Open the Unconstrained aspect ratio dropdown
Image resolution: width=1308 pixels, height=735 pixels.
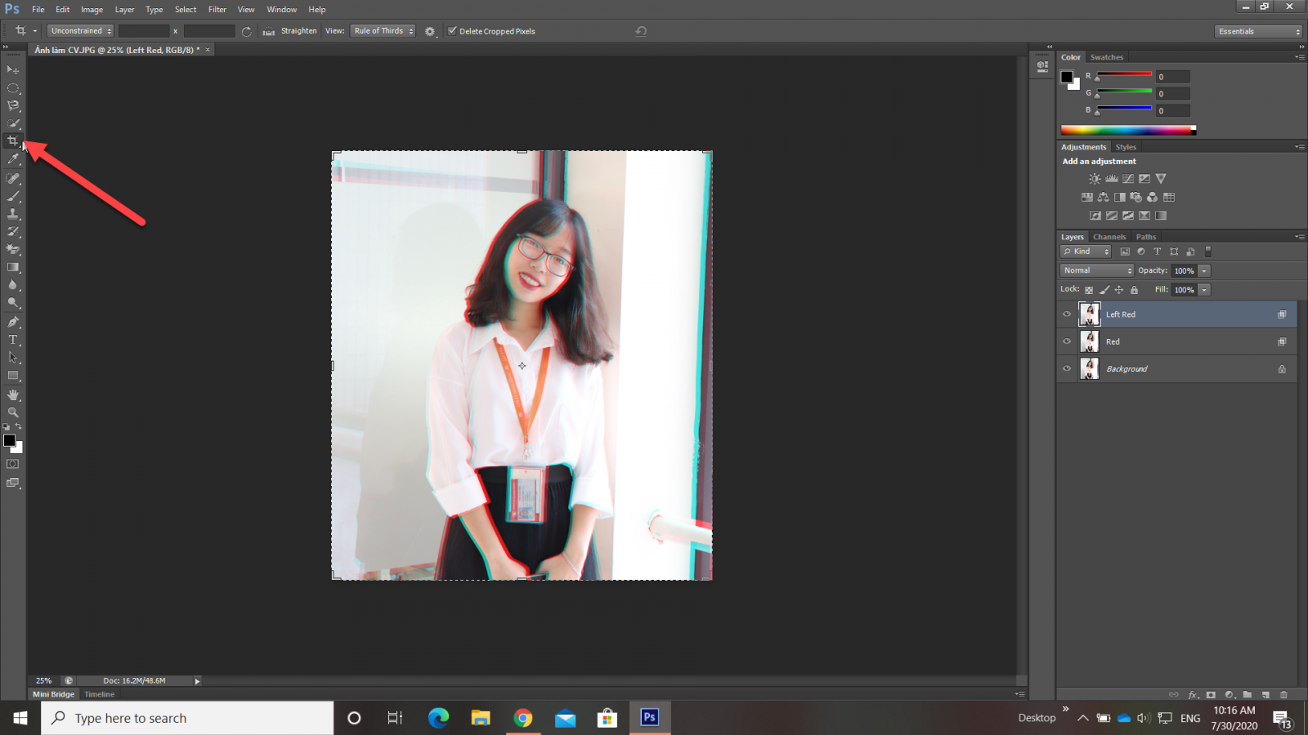[x=80, y=31]
